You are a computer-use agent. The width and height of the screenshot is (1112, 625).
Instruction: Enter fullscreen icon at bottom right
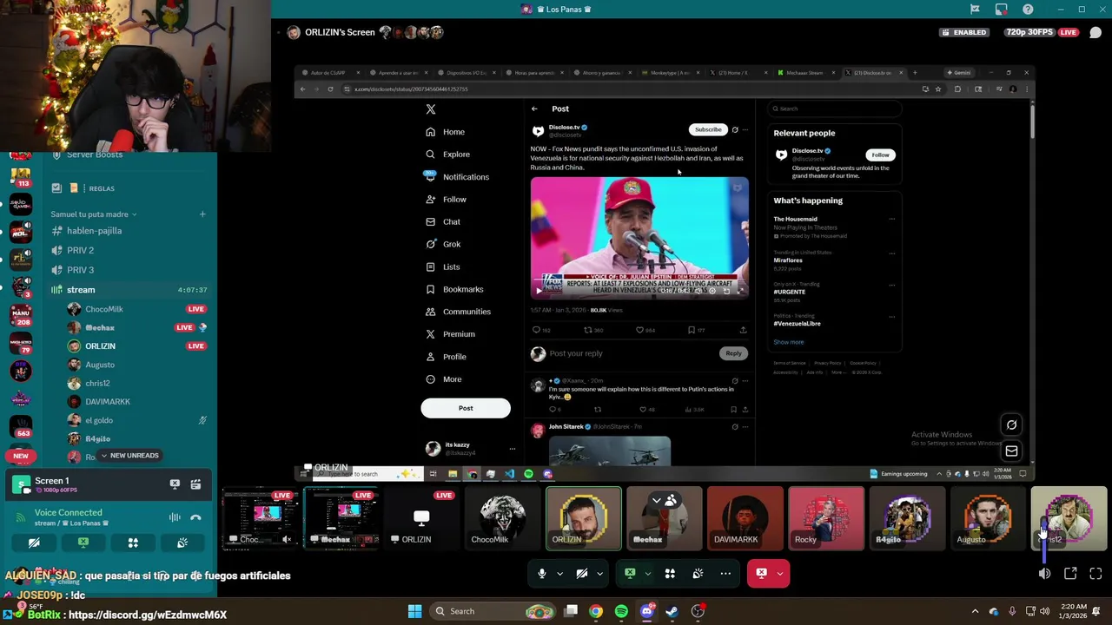[x=1095, y=574]
